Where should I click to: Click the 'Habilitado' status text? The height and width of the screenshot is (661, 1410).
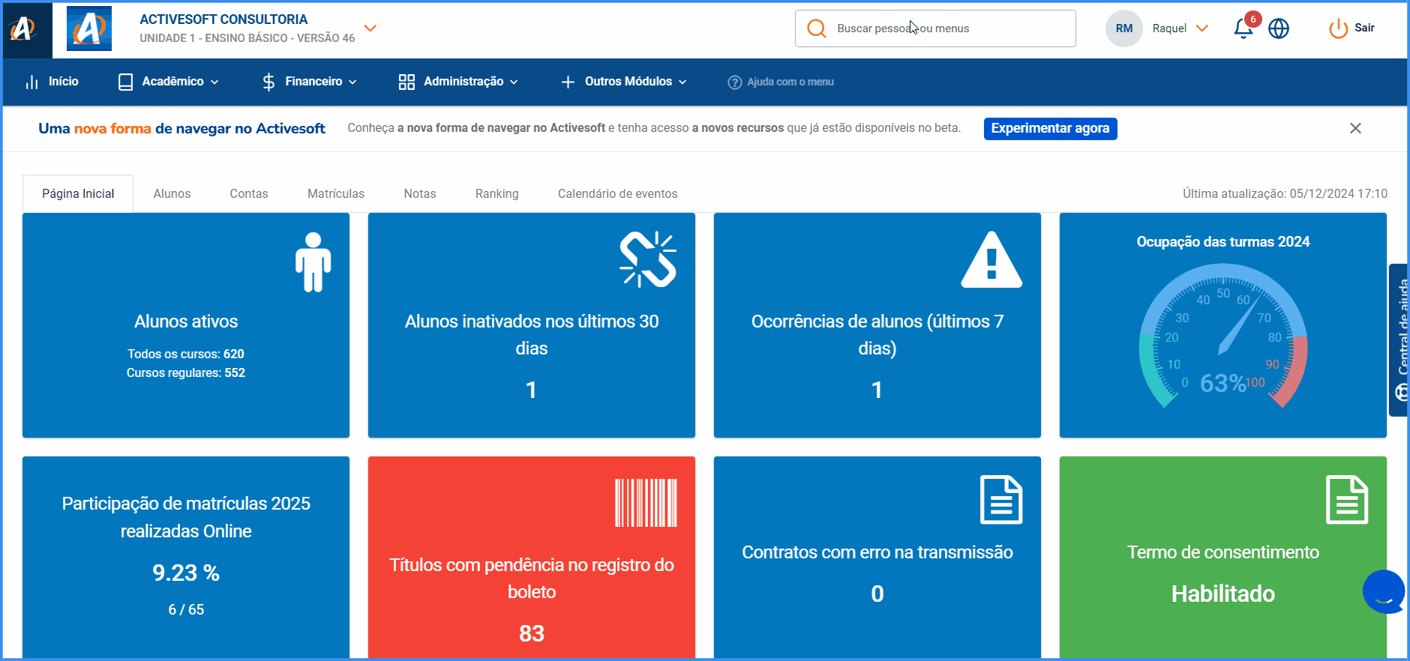pos(1223,594)
